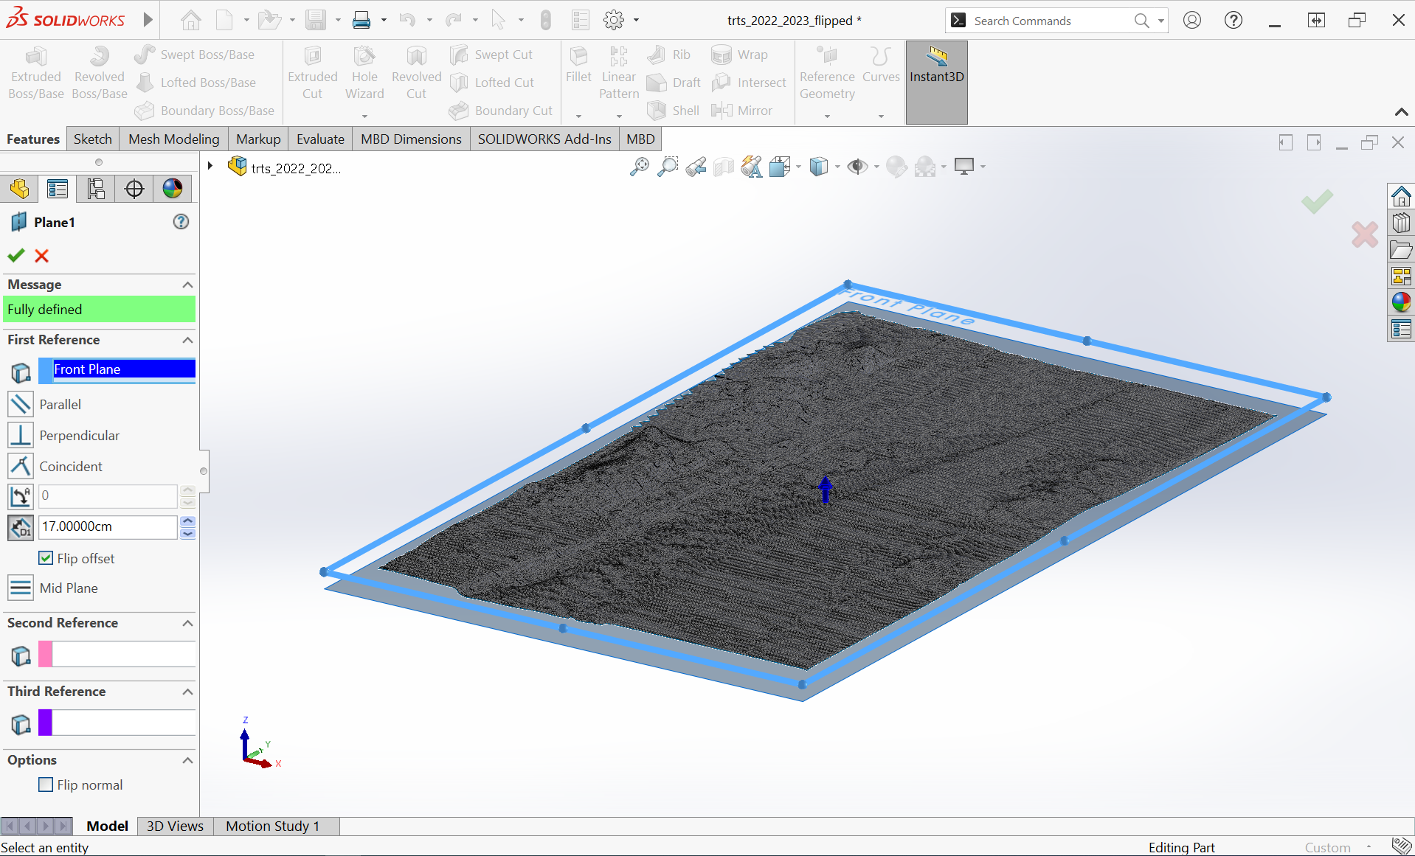The image size is (1415, 856).
Task: Click the Zoom to Fit icon
Action: coord(640,167)
